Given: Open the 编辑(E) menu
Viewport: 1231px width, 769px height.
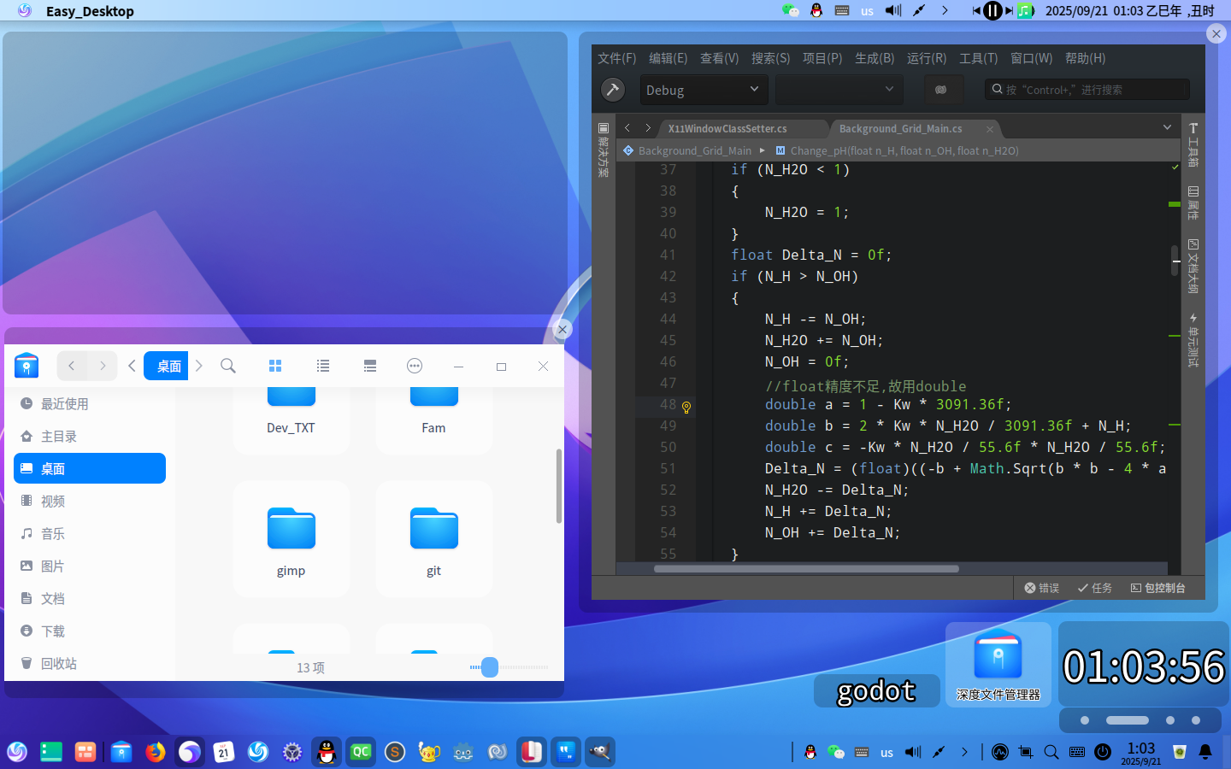Looking at the screenshot, I should tap(668, 58).
